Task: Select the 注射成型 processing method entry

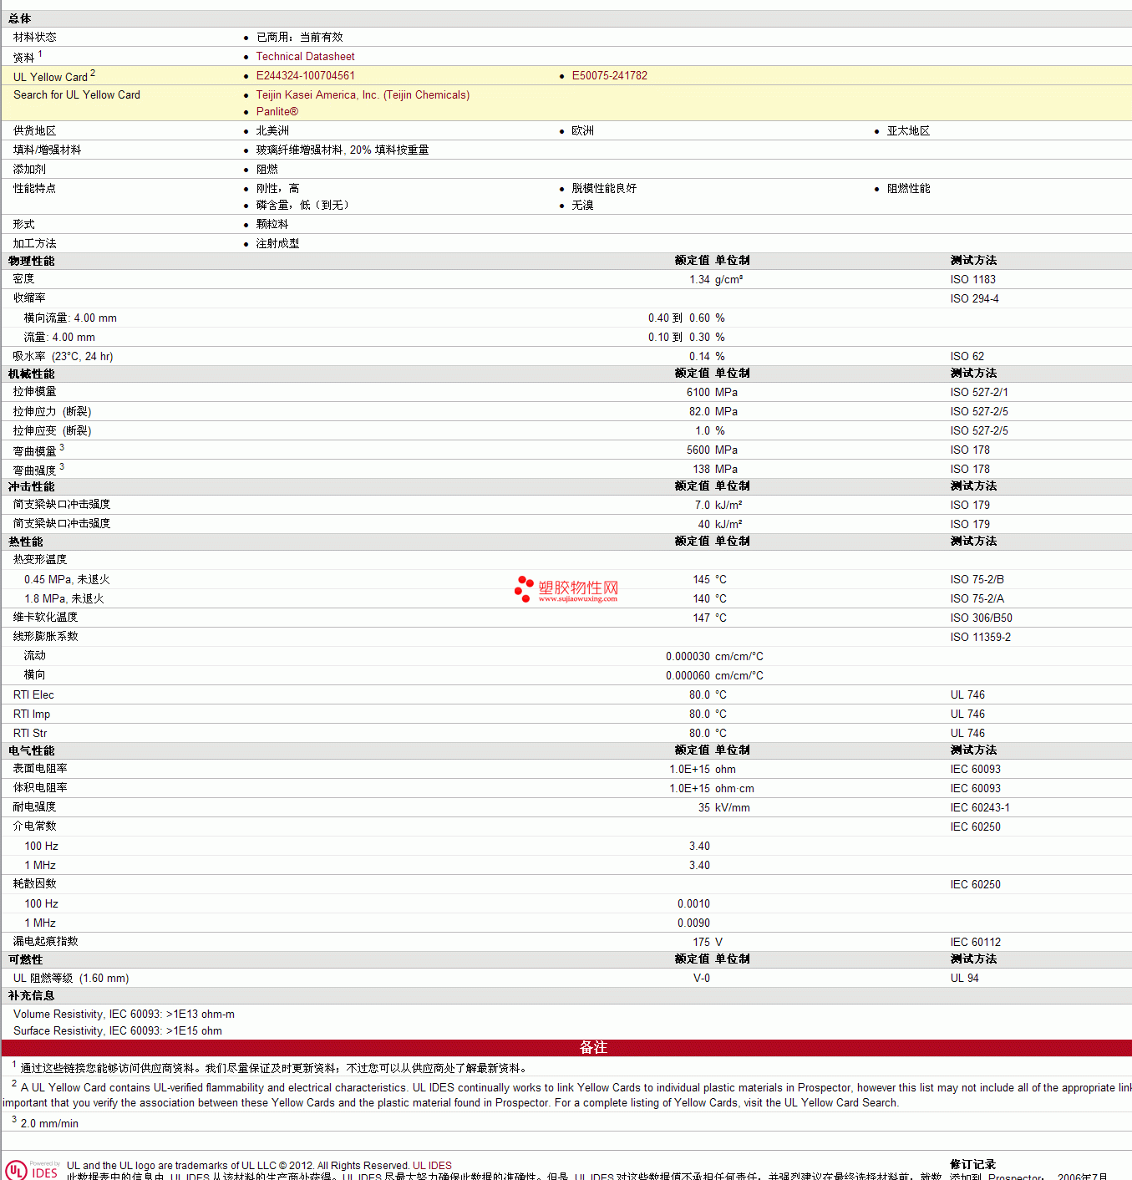Action: [x=277, y=243]
